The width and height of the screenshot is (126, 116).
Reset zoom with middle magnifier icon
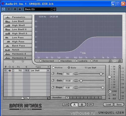pos(115,61)
